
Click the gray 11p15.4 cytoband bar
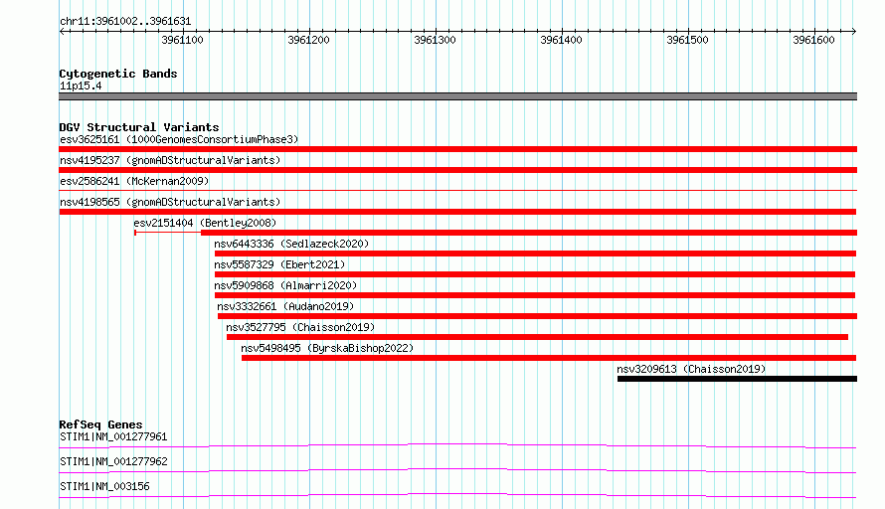click(457, 96)
